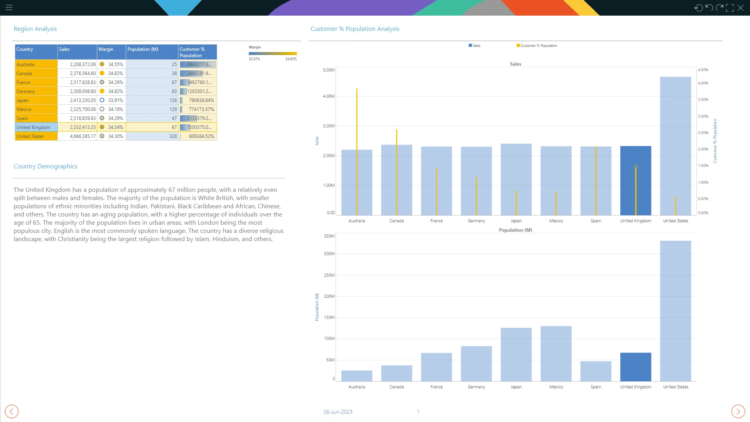
Task: Toggle fullscreen mode icon
Action: [x=730, y=8]
